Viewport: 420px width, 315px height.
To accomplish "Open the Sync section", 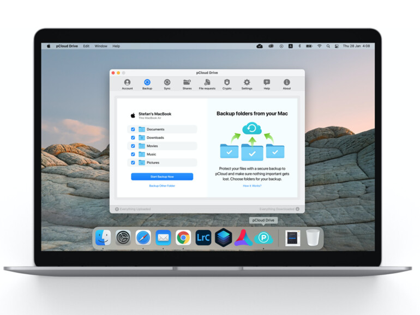I will [x=167, y=84].
